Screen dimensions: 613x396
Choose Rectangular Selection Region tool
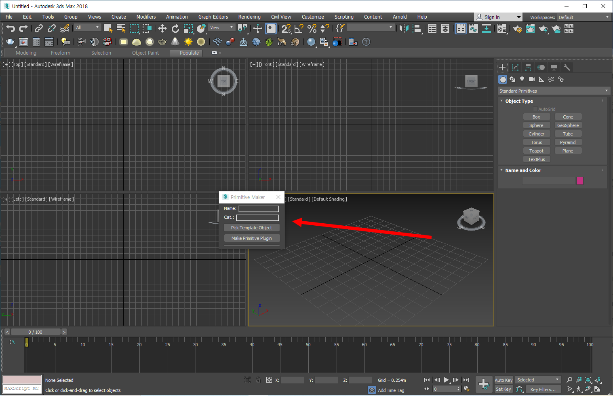[x=134, y=28]
